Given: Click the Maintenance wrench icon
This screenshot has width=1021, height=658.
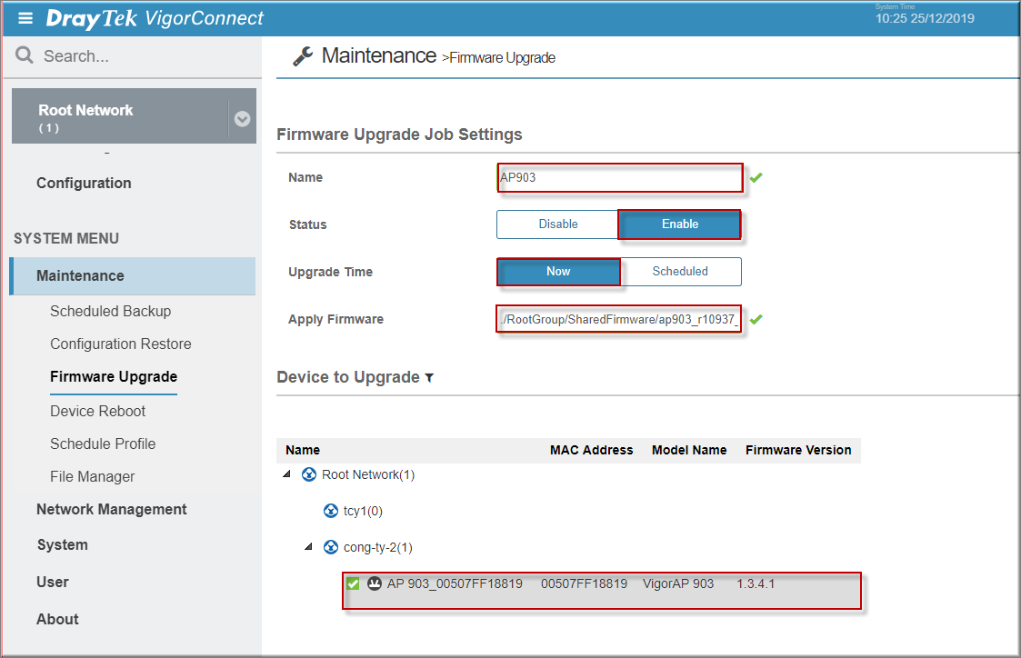Looking at the screenshot, I should pos(303,56).
